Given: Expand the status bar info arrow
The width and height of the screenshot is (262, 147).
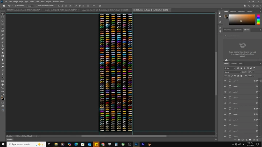Looking at the screenshot, I should 36,136.
